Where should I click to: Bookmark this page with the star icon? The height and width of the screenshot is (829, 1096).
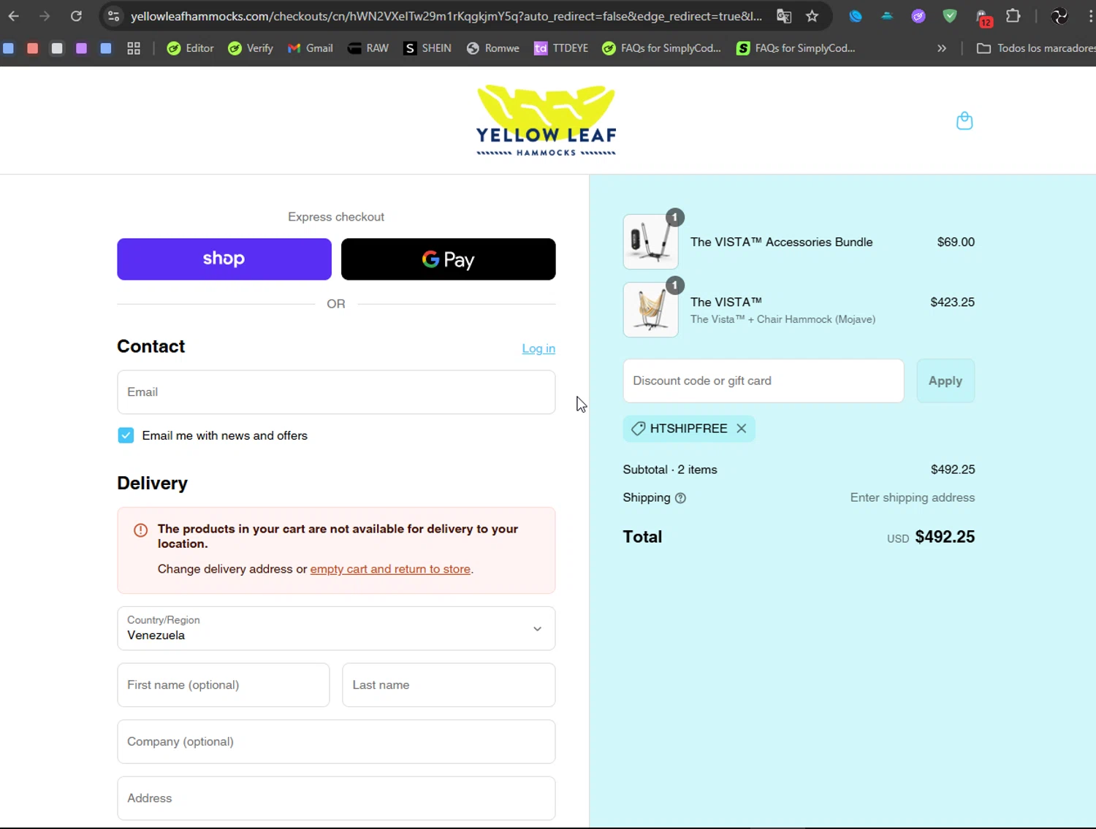pyautogui.click(x=812, y=16)
